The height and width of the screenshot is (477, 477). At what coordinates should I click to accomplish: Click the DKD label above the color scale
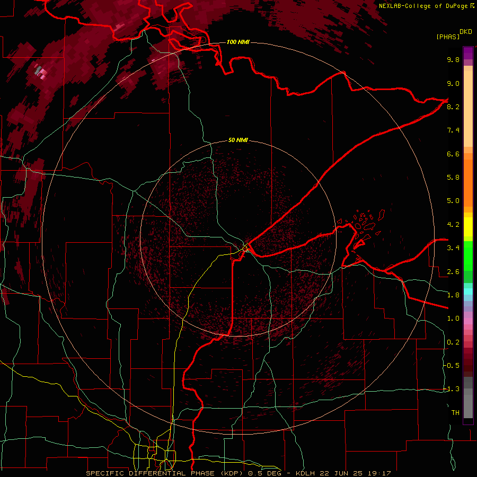coord(465,32)
